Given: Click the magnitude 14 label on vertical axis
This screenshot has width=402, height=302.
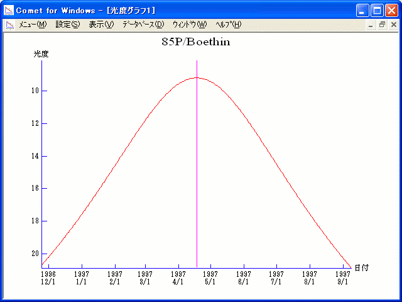Looking at the screenshot, I should (x=35, y=155).
